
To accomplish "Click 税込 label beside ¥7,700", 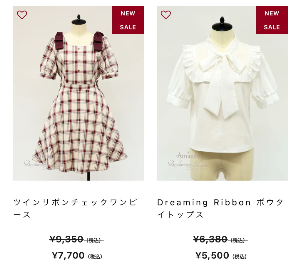I will coord(95,257).
